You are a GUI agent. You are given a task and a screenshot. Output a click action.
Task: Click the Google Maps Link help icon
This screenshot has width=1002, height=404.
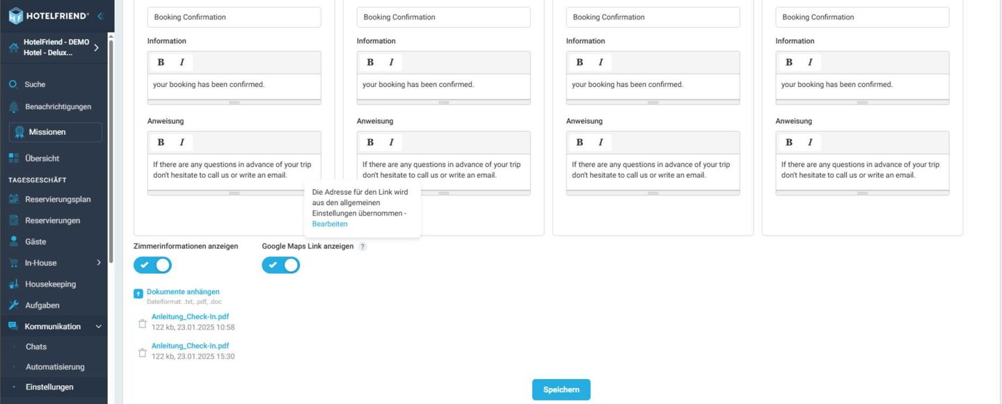pyautogui.click(x=363, y=246)
